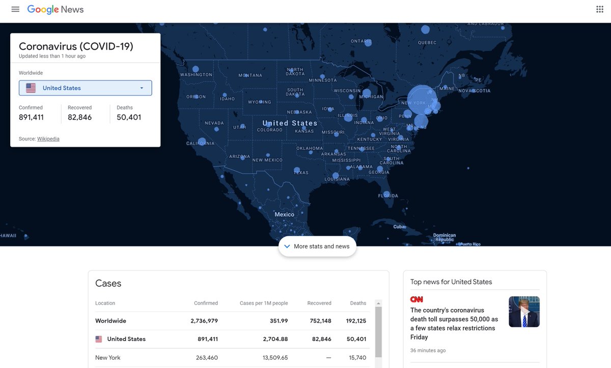Screen dimensions: 611x368
Task: Click Worldwide confirmed value 2,736,979
Action: pos(204,321)
